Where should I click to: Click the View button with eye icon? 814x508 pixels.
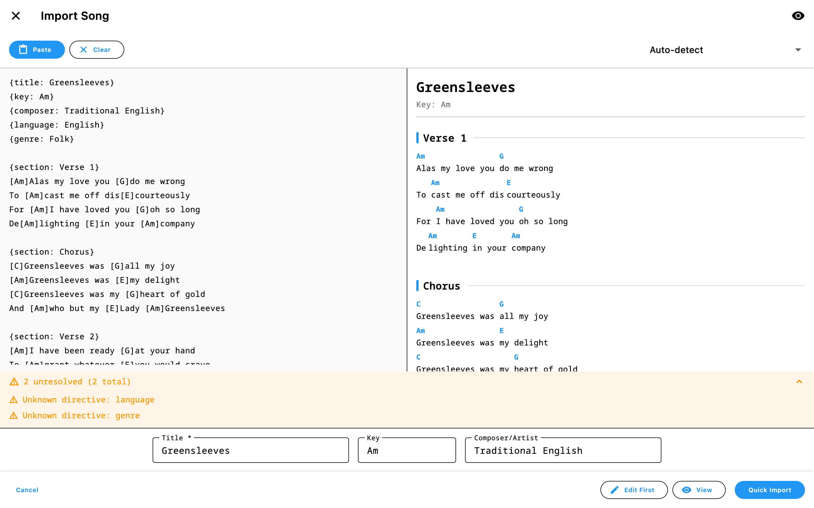(698, 490)
